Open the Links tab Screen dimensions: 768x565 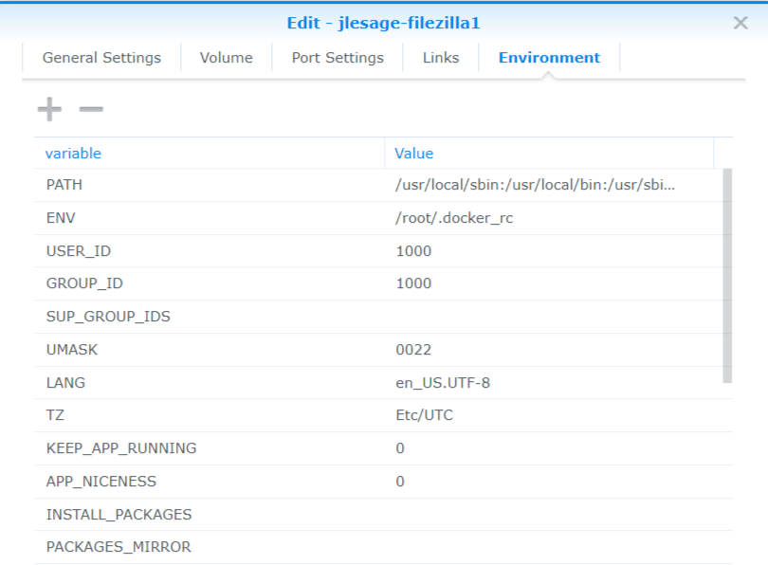(440, 57)
